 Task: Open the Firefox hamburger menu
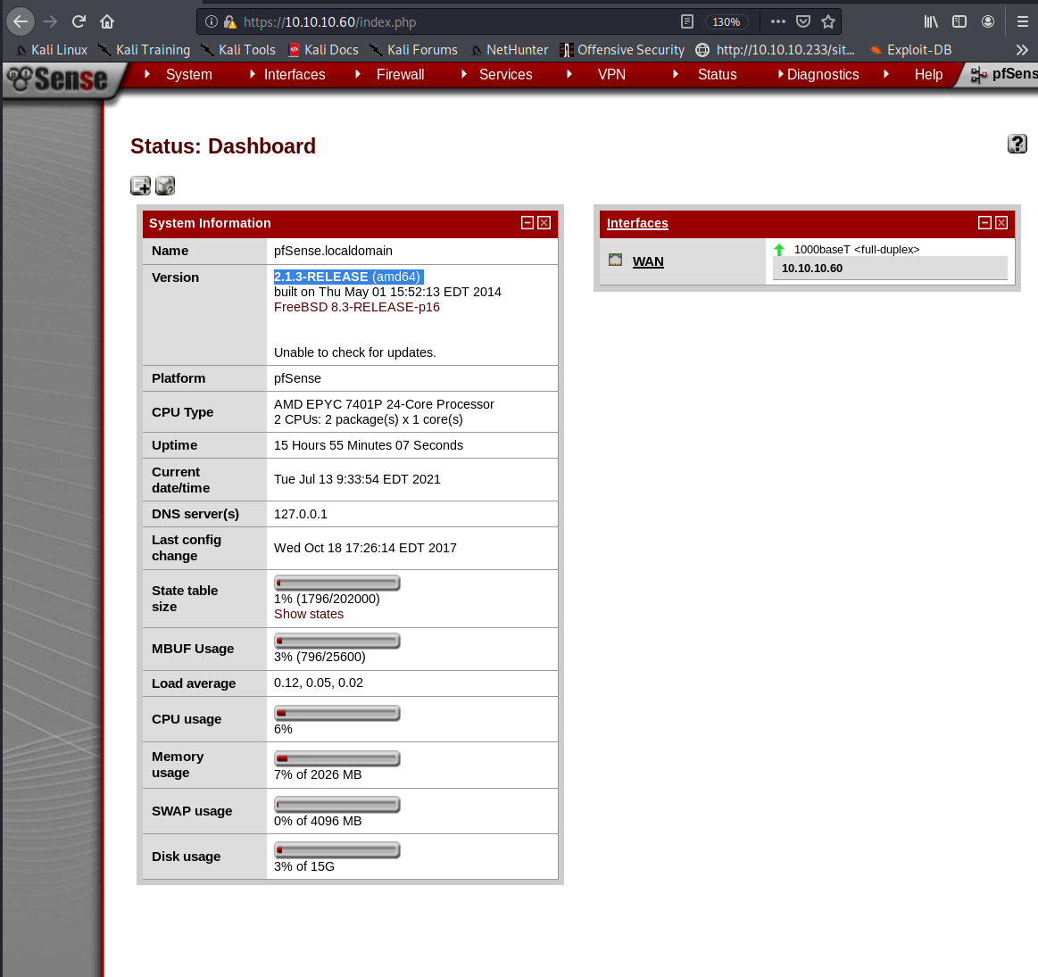(1023, 21)
